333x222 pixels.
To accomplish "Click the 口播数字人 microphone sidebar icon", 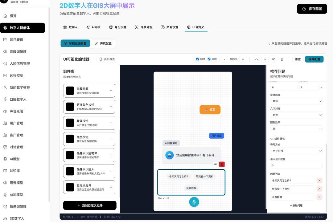I will click(5, 99).
